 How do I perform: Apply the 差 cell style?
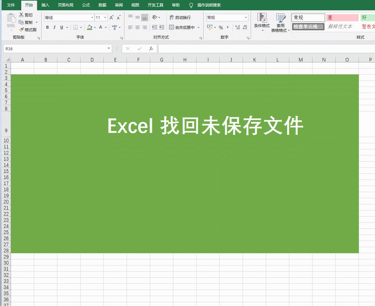[342, 17]
